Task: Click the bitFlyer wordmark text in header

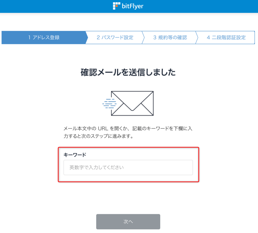Action: click(133, 6)
